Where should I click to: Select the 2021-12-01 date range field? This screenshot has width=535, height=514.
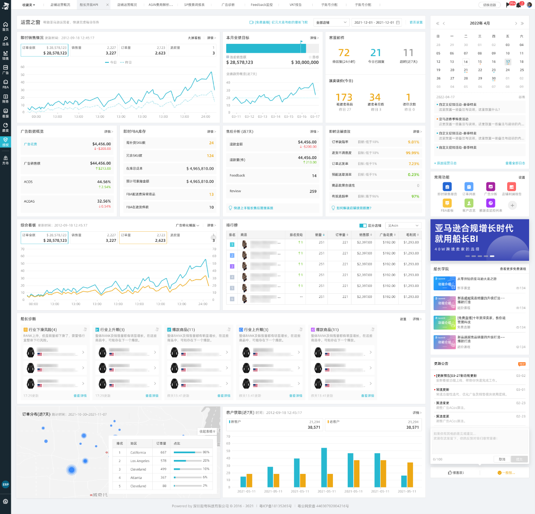(x=377, y=22)
